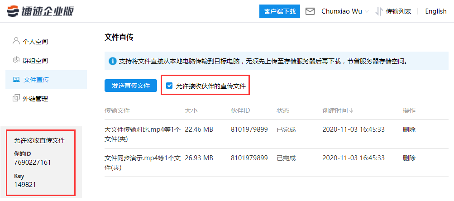Click the 传输列表 transfer arrows icon
This screenshot has width=454, height=201.
pos(379,11)
